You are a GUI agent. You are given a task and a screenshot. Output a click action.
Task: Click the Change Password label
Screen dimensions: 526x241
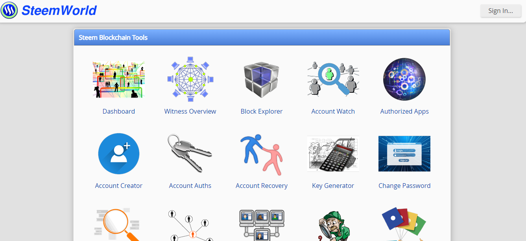404,186
